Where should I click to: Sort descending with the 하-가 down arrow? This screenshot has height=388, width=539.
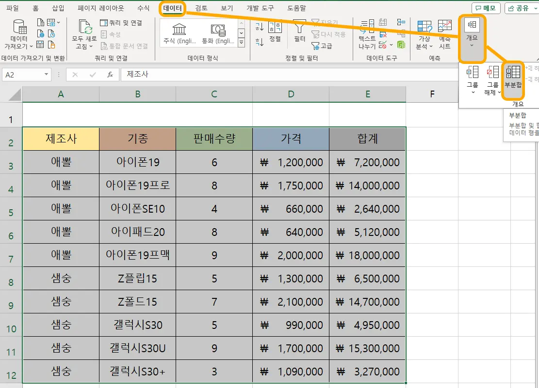tap(260, 42)
